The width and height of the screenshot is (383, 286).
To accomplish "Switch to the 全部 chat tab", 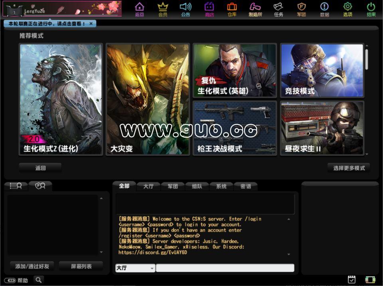I will click(x=124, y=186).
